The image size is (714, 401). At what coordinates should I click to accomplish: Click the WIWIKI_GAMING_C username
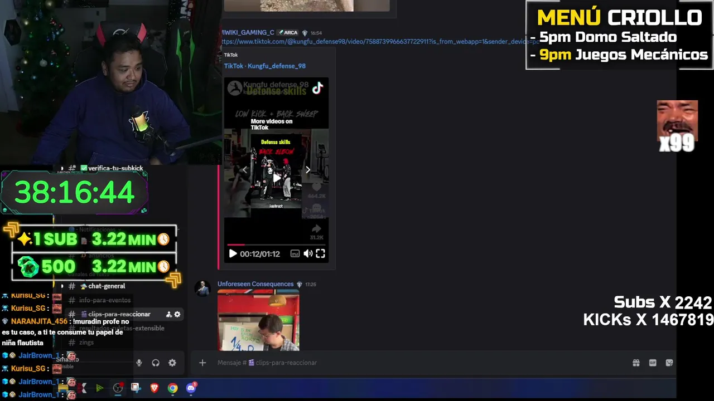click(x=248, y=32)
